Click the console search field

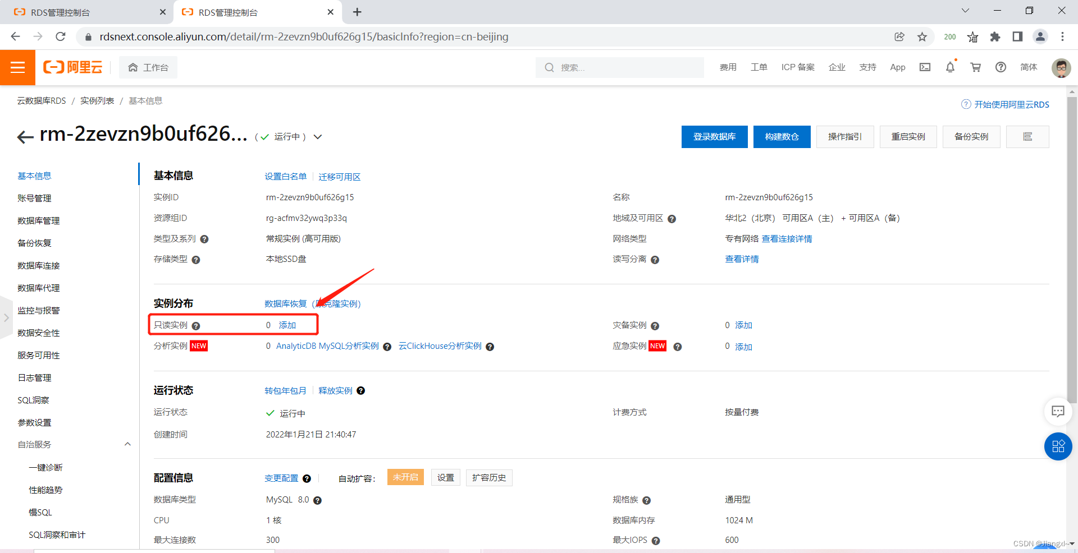620,67
